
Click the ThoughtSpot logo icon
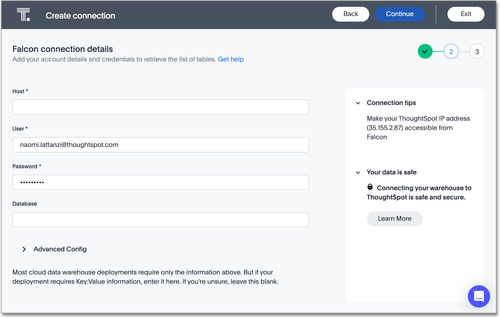click(23, 15)
